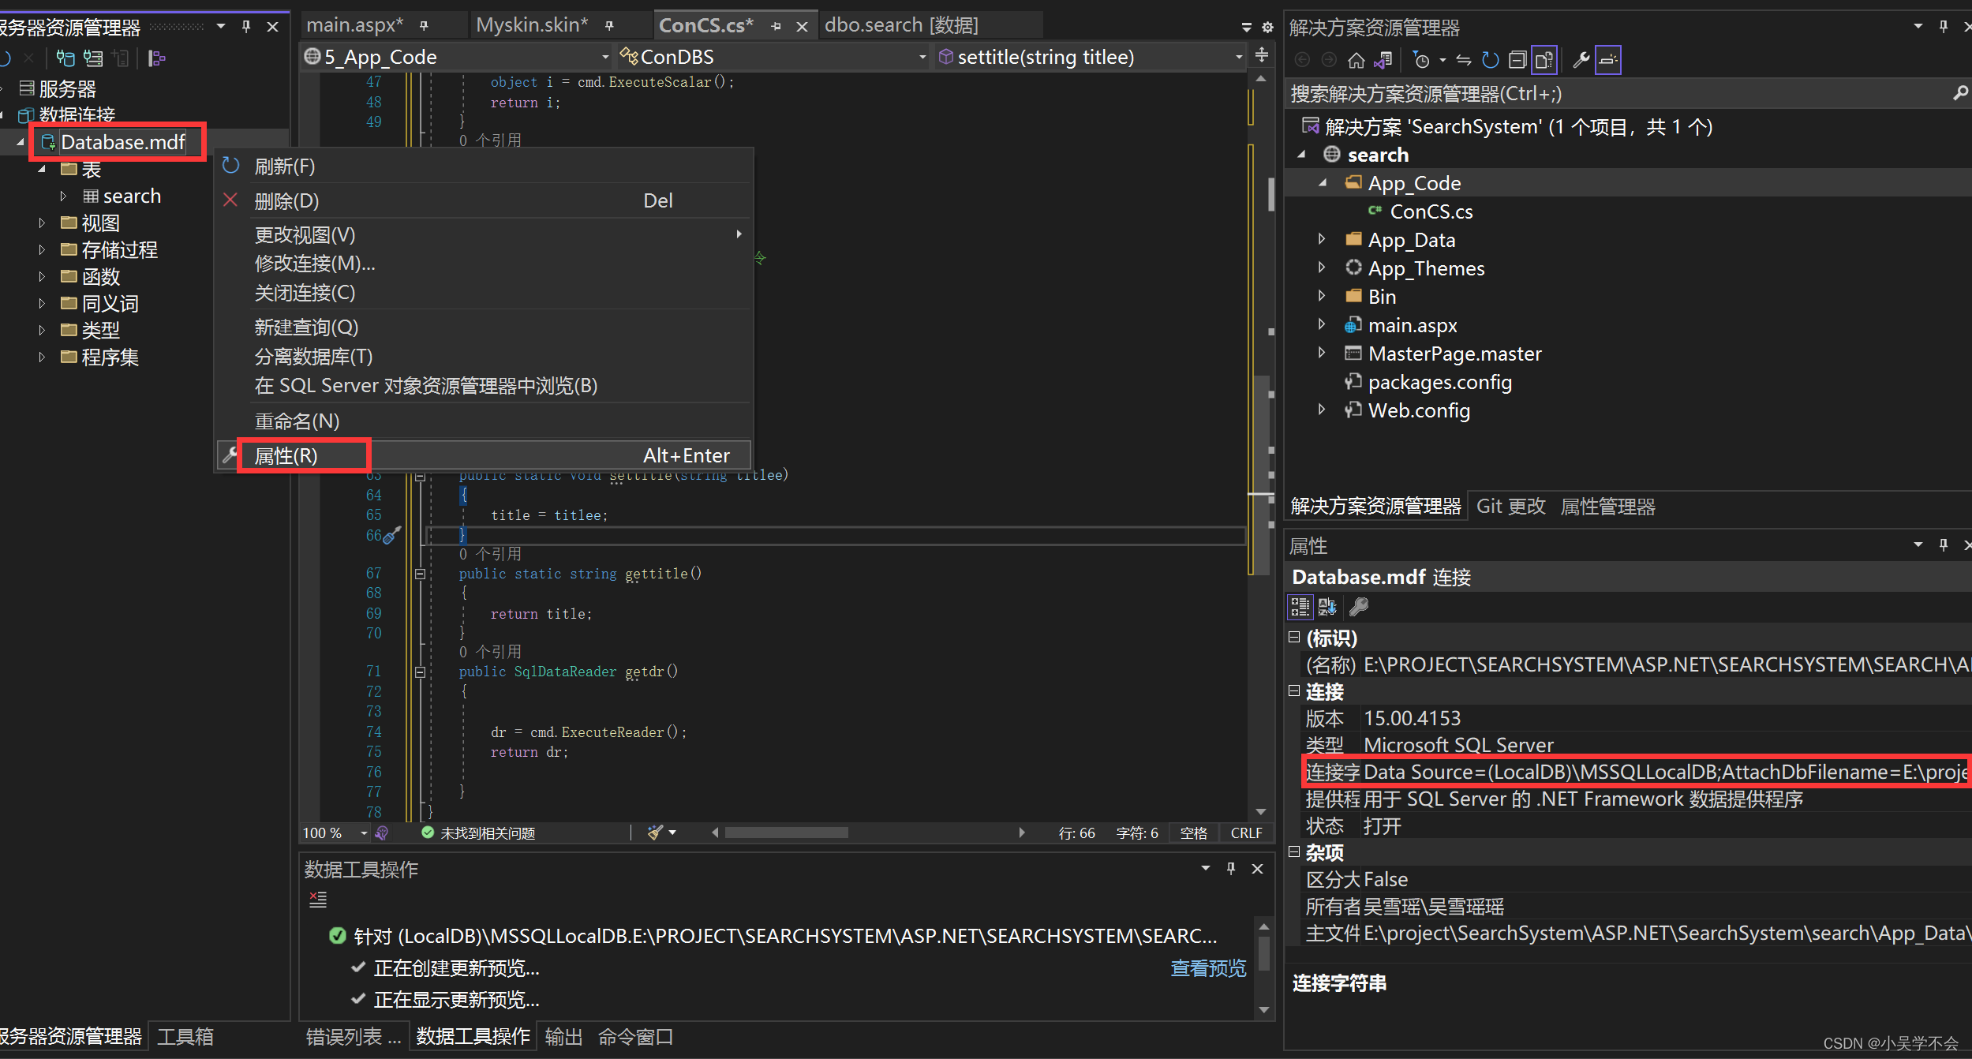The width and height of the screenshot is (1972, 1059).
Task: Expand the 视图 folder in Server Explorer
Action: (42, 223)
